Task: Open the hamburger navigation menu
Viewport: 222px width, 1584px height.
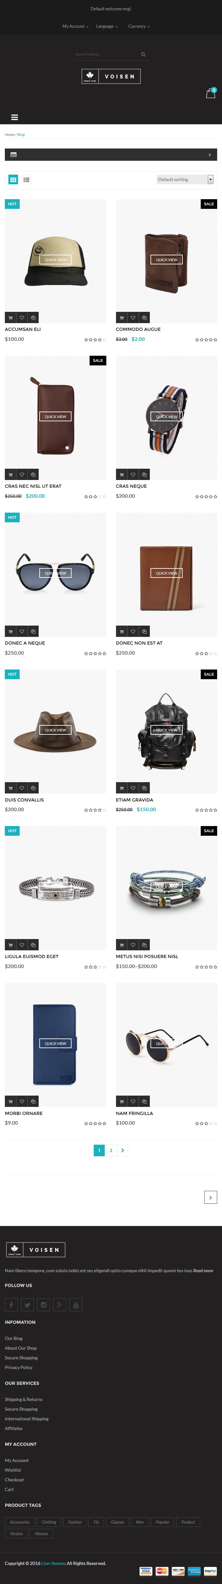Action: 15,117
